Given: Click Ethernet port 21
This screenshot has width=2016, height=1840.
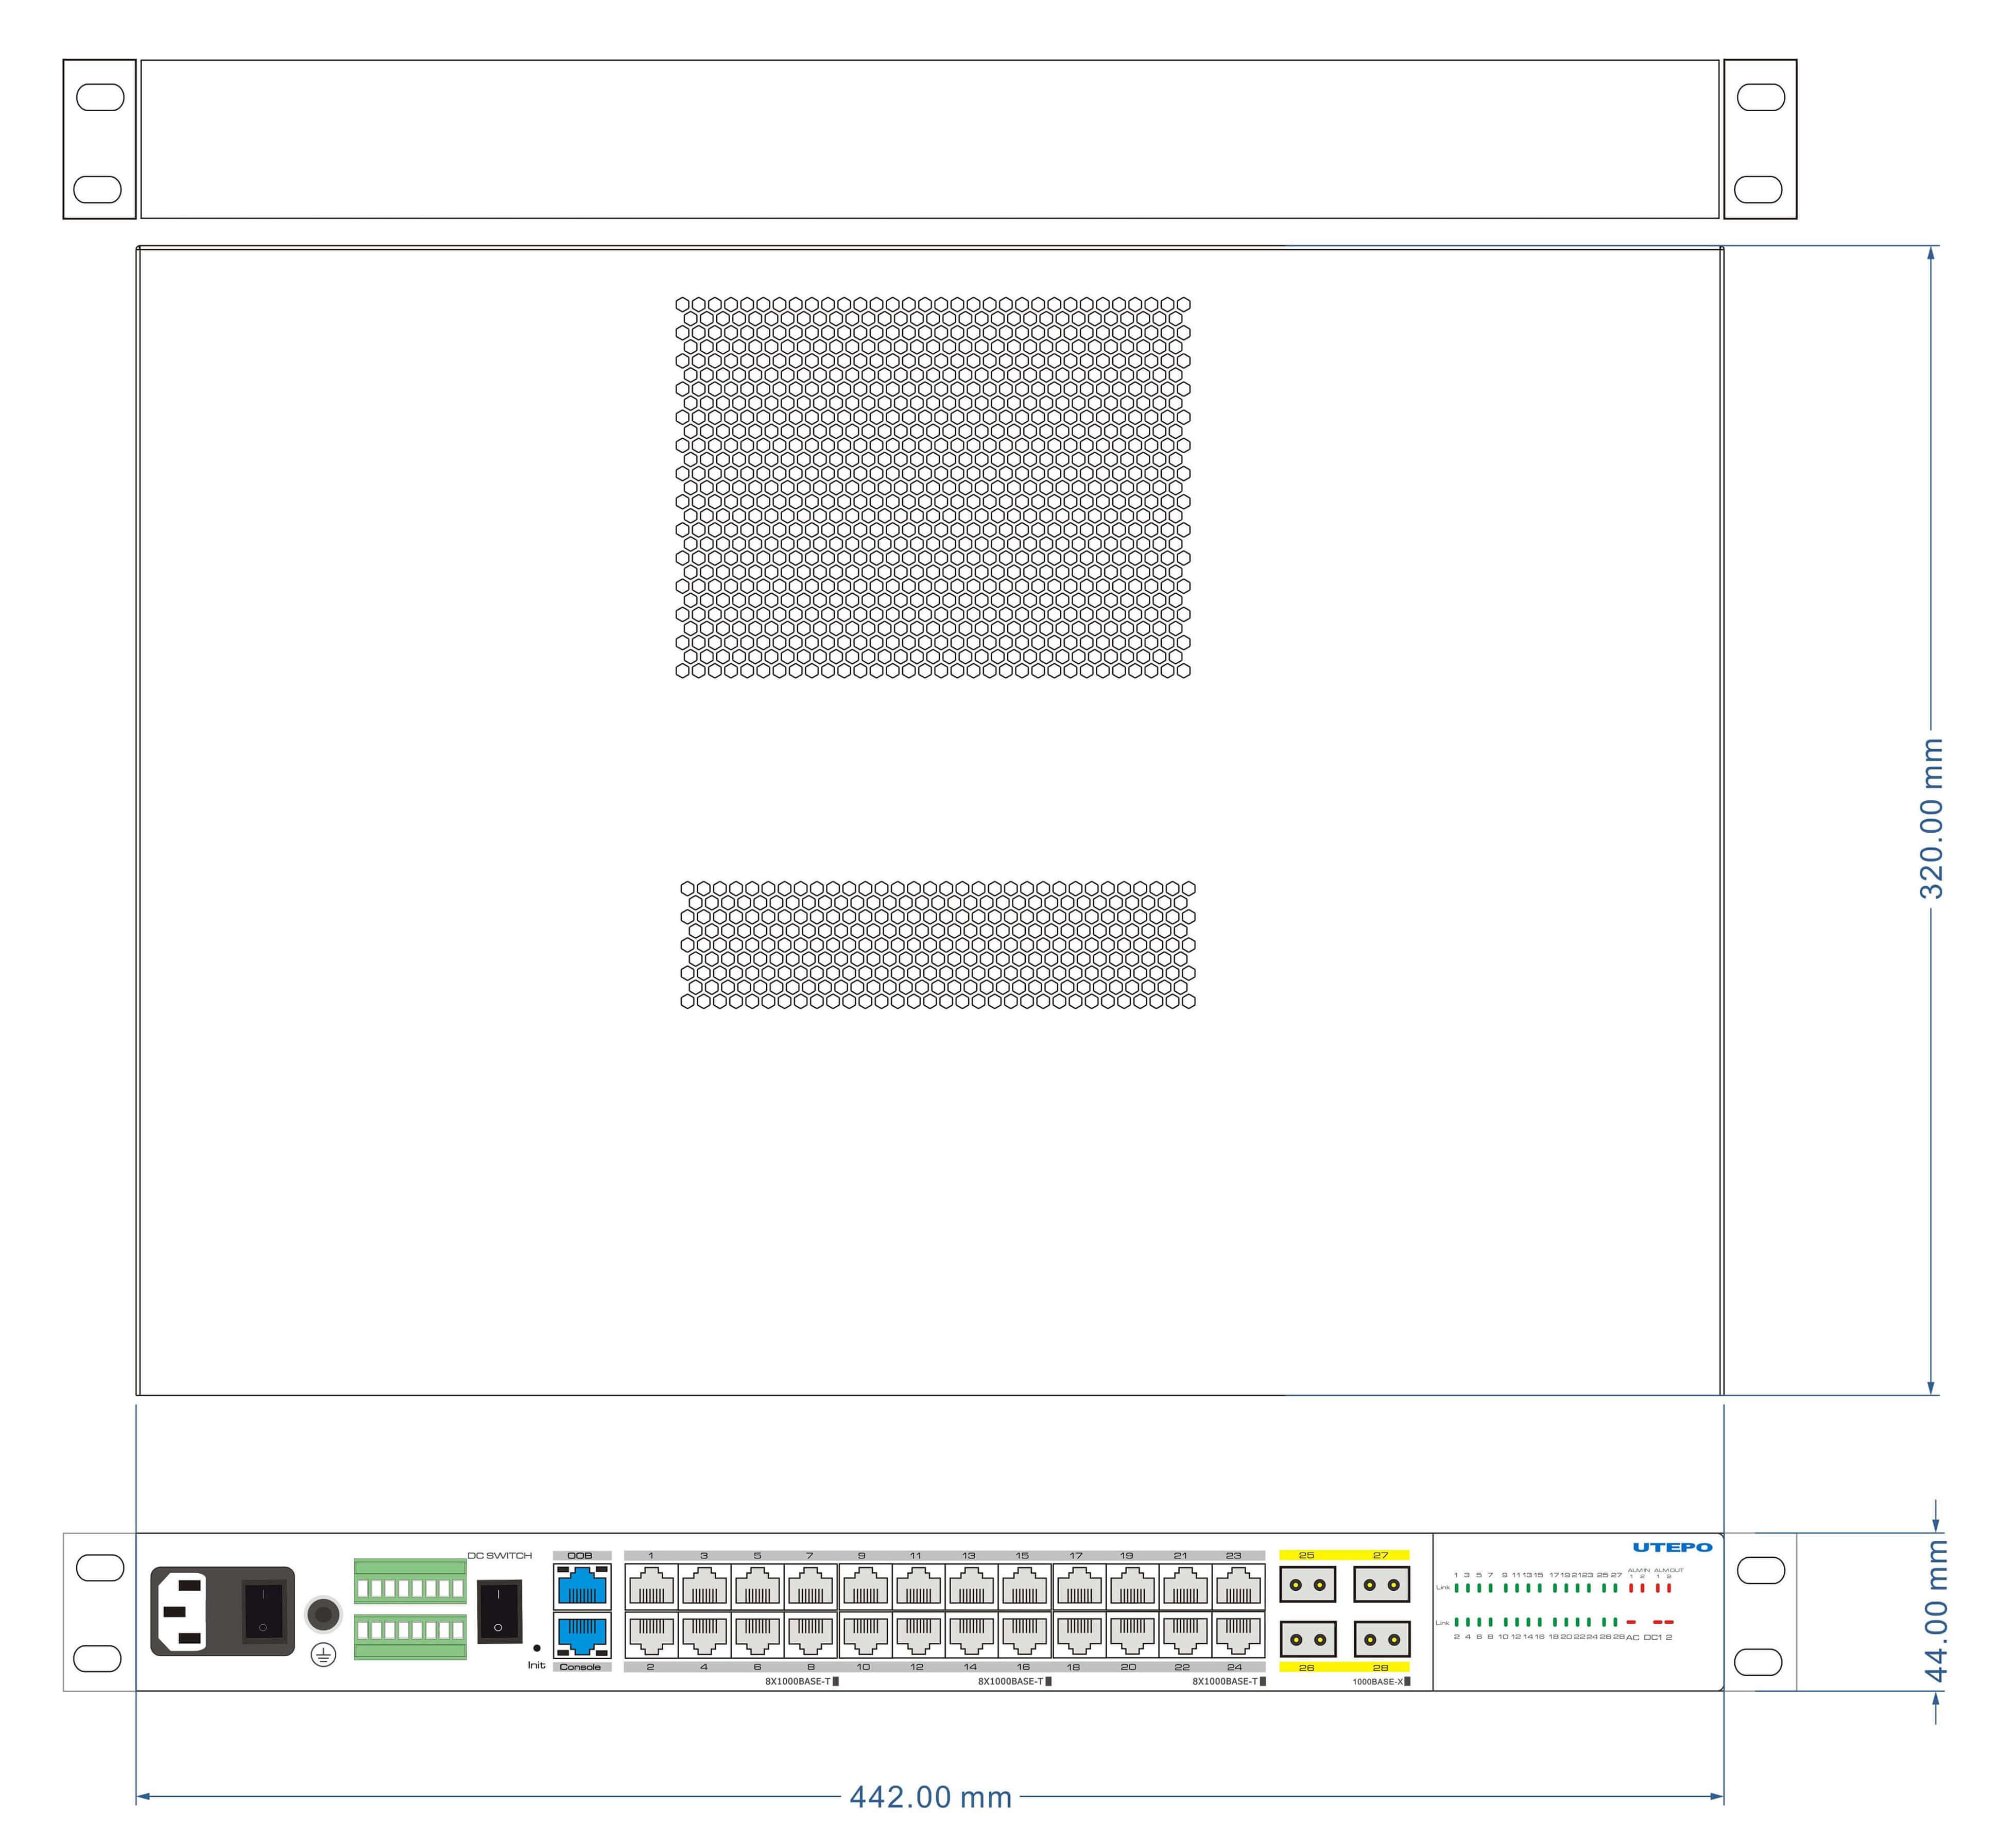Looking at the screenshot, I should coord(1185,1587).
